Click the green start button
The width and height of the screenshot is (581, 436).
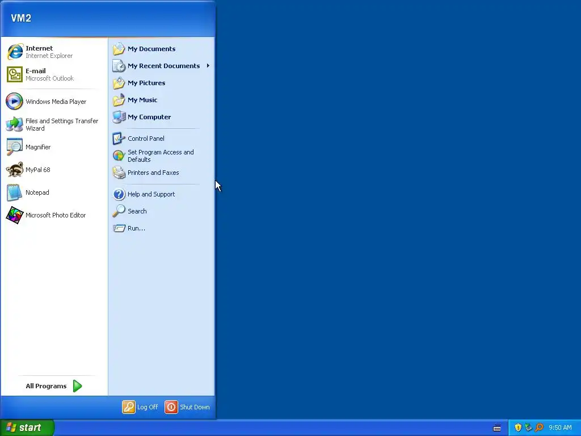[27, 427]
